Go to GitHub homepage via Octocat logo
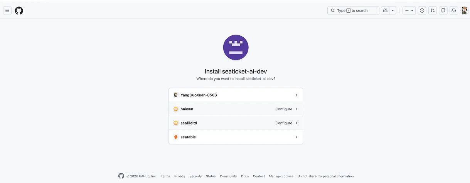470x183 pixels. tap(19, 11)
